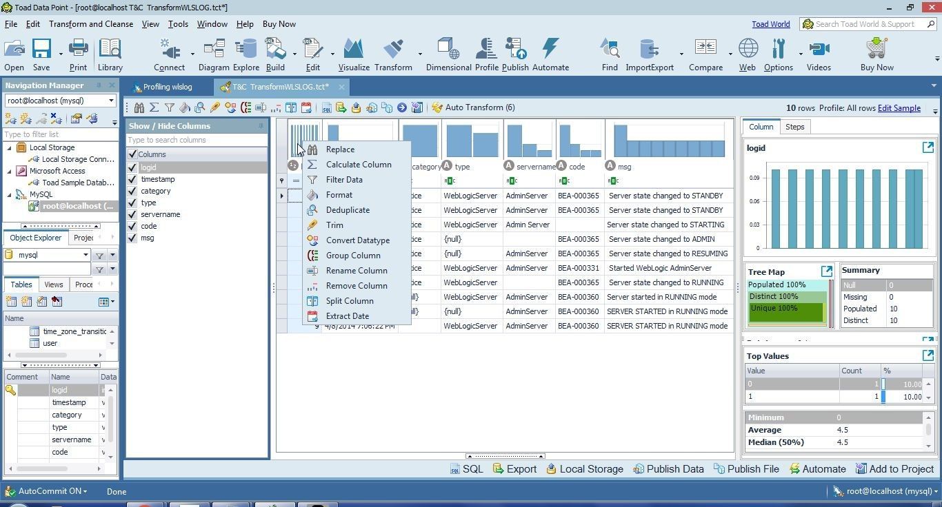Screen dimensions: 942x507
Task: Open the Library tool
Action: coord(110,55)
